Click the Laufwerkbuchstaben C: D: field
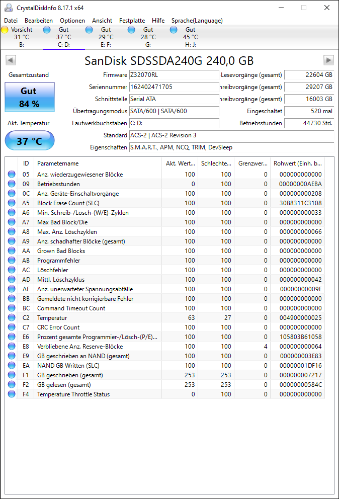This screenshot has width=339, height=499. [x=174, y=123]
